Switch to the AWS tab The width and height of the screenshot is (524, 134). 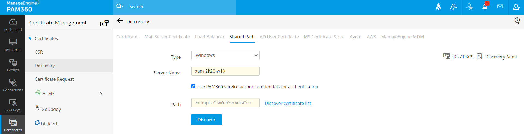(371, 37)
